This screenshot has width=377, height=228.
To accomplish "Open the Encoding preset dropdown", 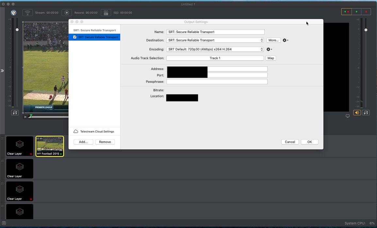I will click(215, 49).
